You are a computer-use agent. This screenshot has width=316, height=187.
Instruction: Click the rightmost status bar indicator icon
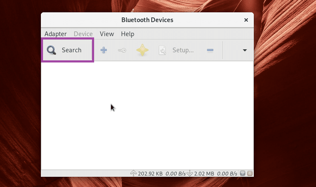pos(249,173)
